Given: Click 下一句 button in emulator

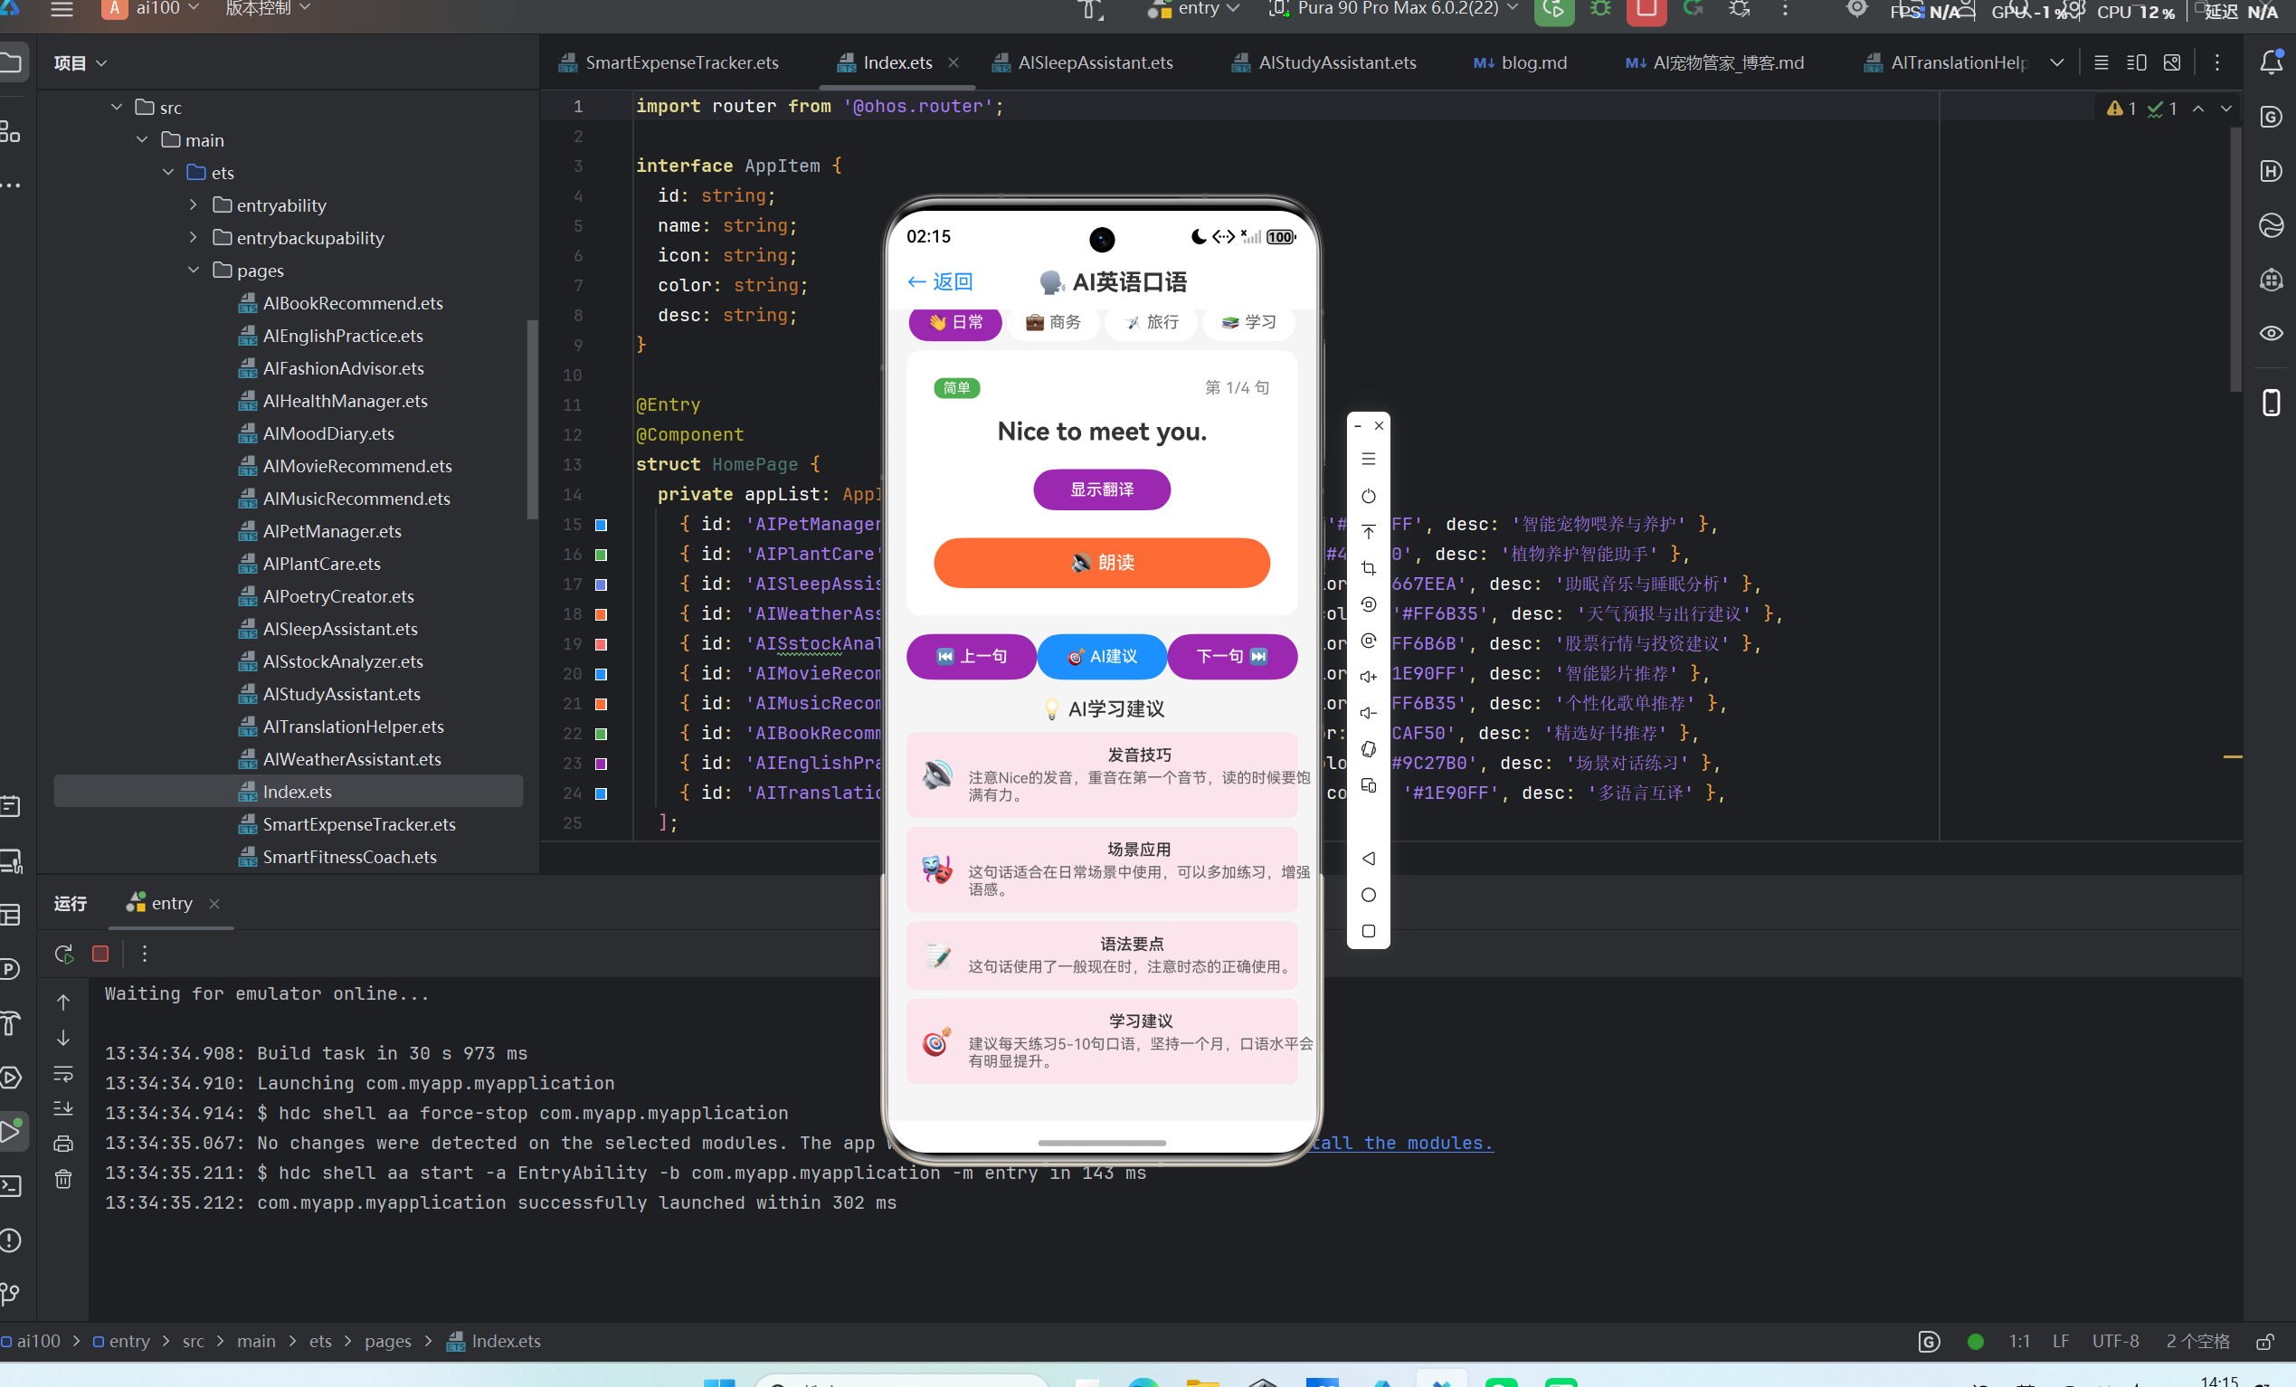Looking at the screenshot, I should (x=1232, y=657).
